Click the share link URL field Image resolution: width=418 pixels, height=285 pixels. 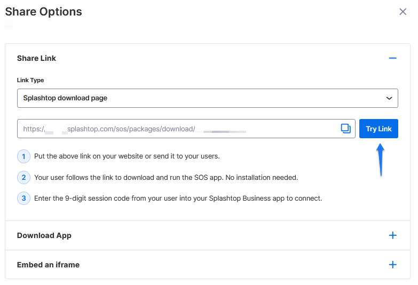coord(186,129)
